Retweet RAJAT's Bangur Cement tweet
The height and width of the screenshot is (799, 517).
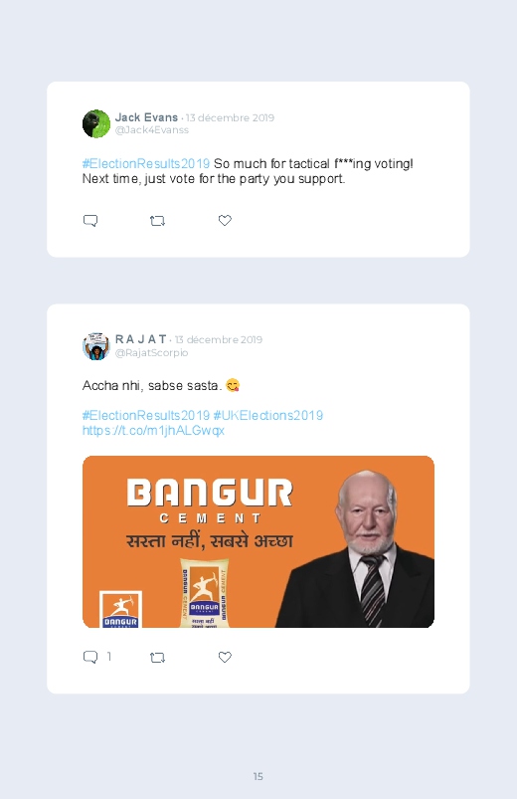coord(157,658)
